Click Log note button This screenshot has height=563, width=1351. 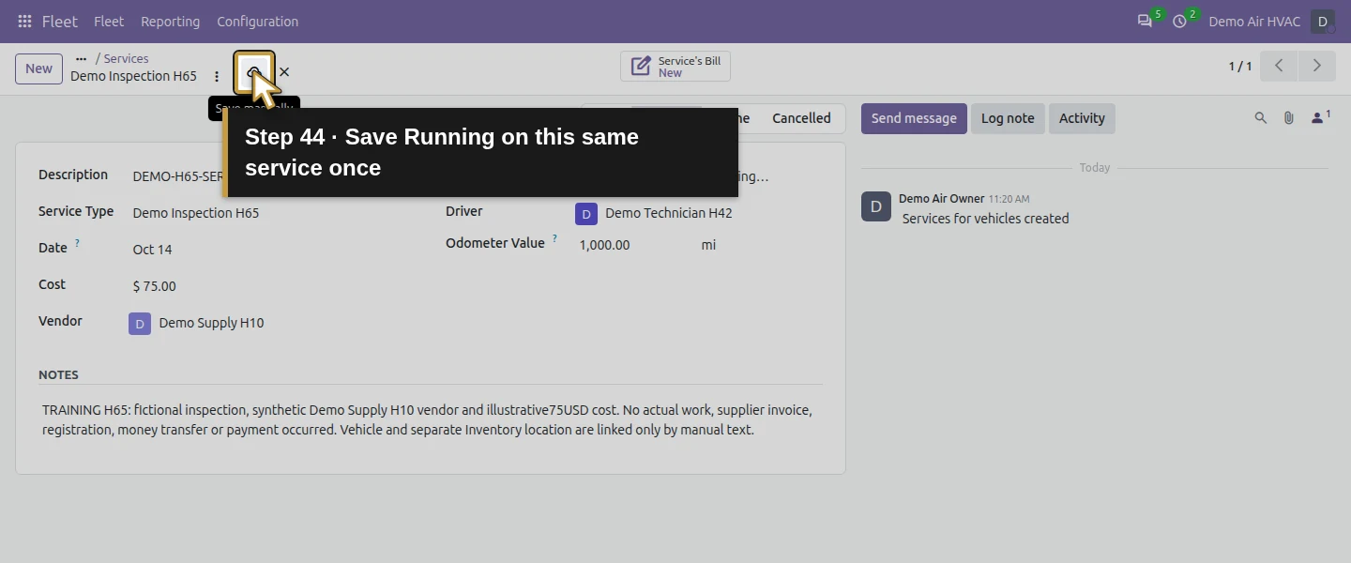coord(1008,118)
